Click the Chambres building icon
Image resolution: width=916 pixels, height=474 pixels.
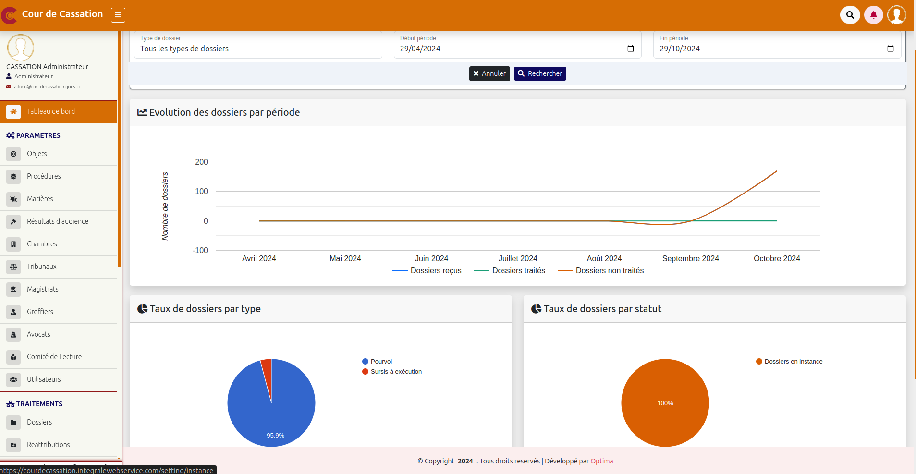[x=13, y=244]
